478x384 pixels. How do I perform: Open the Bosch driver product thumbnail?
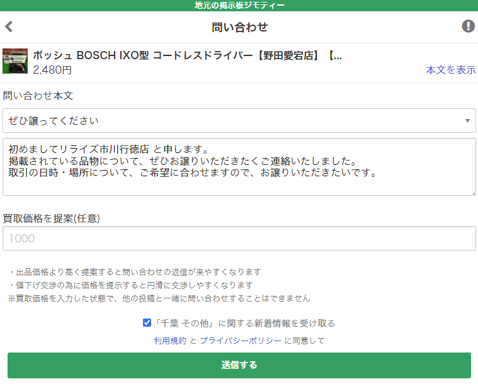click(15, 61)
